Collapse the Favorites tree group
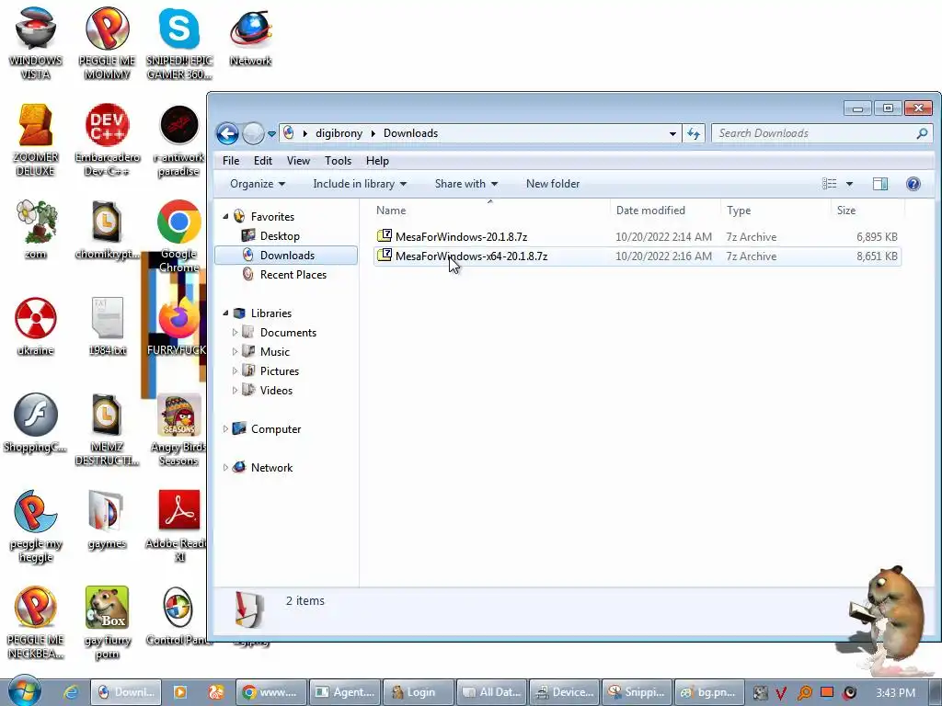Screen dimensions: 942x706 click(x=225, y=216)
